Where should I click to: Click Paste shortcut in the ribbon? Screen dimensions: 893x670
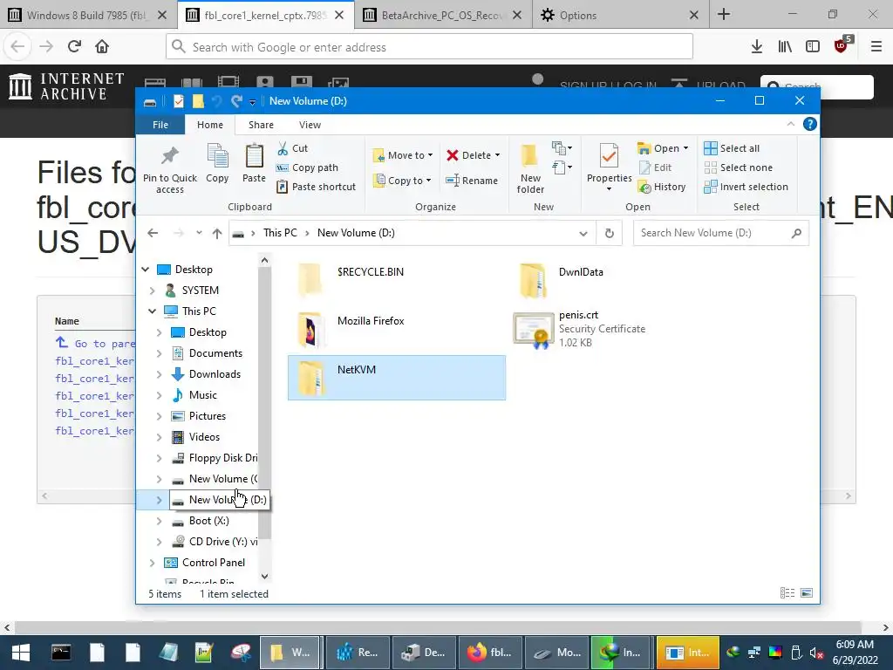click(316, 187)
